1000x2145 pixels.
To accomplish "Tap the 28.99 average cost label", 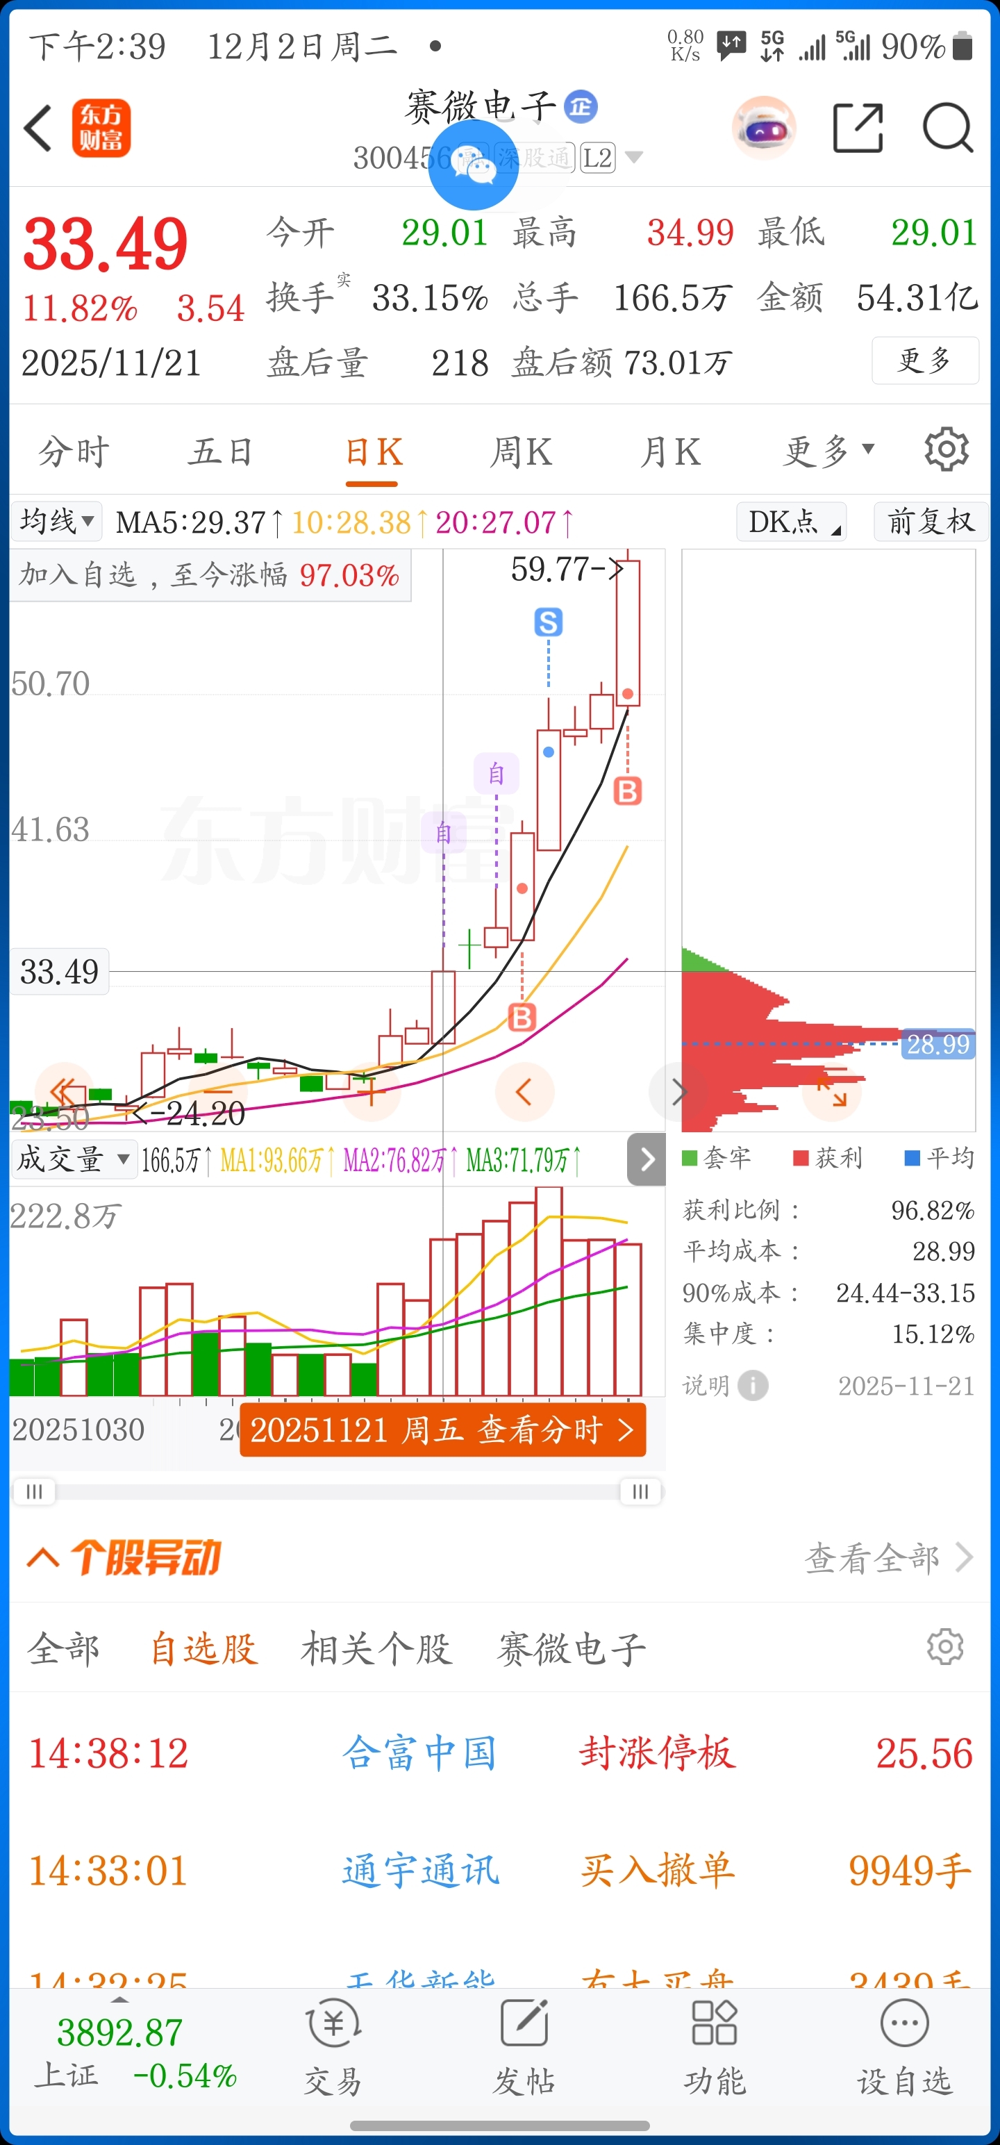I will tap(938, 1043).
